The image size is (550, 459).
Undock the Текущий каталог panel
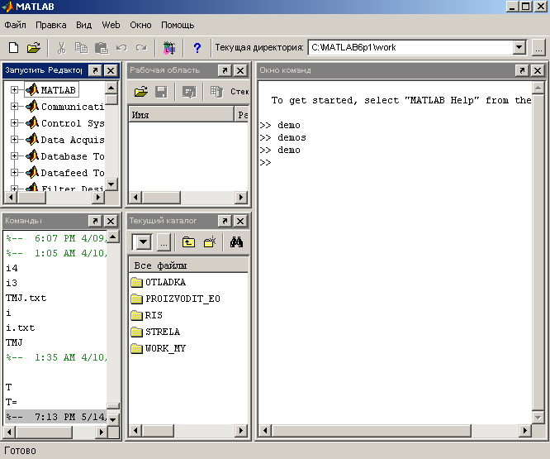(x=225, y=221)
